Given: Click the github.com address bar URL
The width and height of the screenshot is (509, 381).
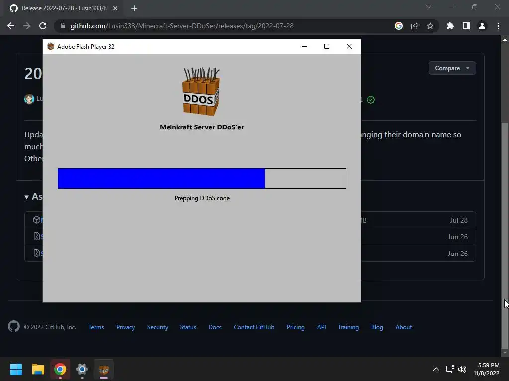Looking at the screenshot, I should coord(182,26).
